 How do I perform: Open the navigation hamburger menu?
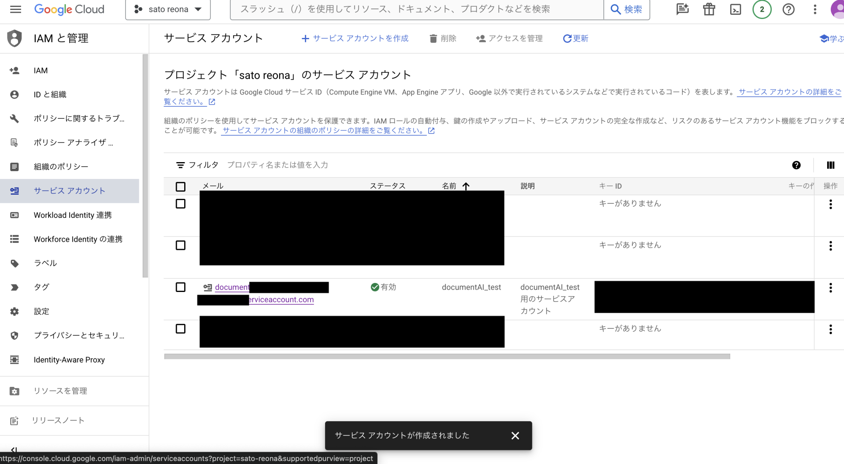pos(15,9)
